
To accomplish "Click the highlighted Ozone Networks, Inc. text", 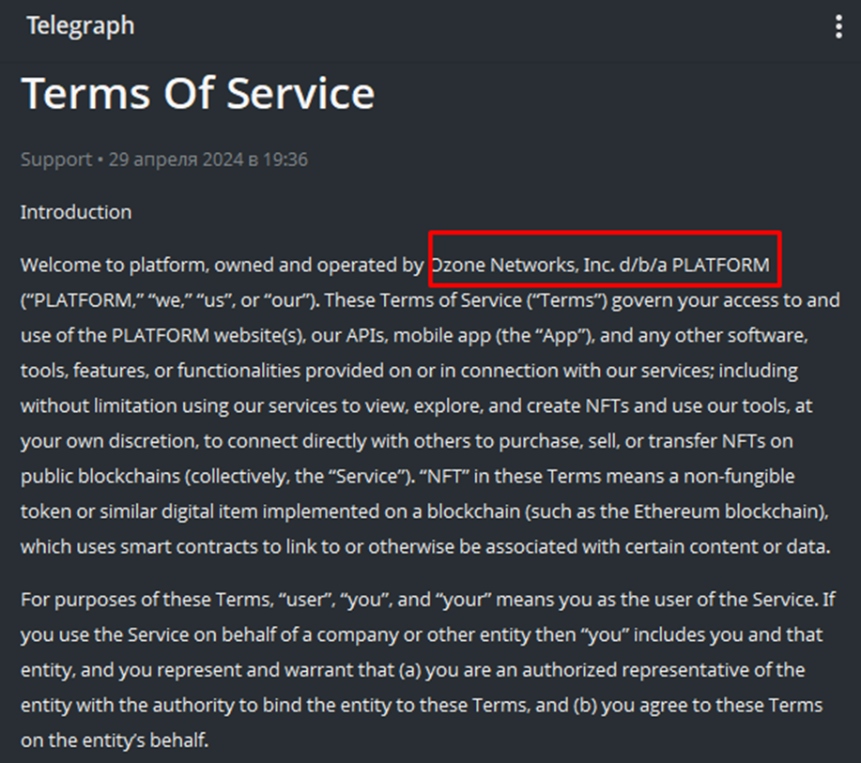I will tap(523, 266).
